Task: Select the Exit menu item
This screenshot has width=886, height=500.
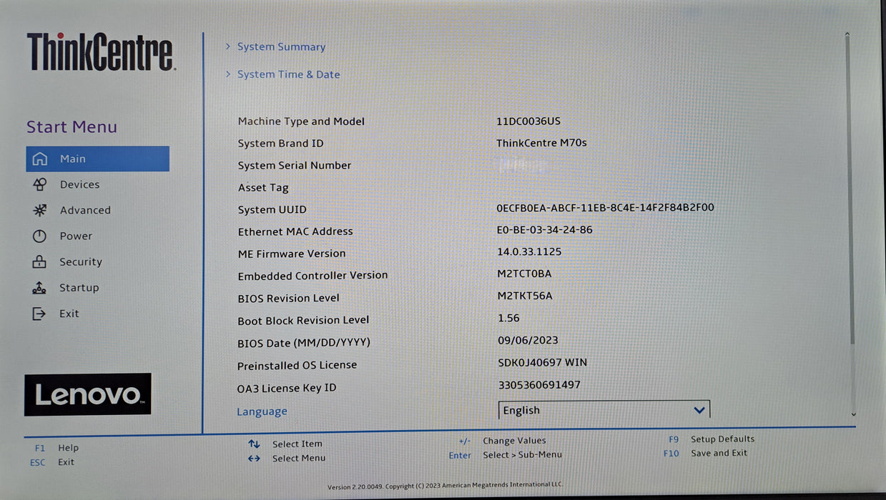Action: point(69,314)
